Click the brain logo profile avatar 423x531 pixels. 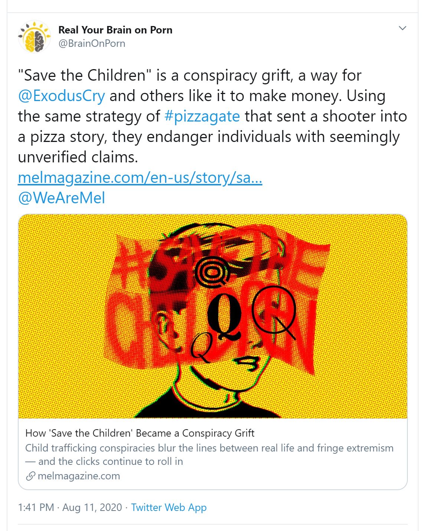click(x=35, y=37)
